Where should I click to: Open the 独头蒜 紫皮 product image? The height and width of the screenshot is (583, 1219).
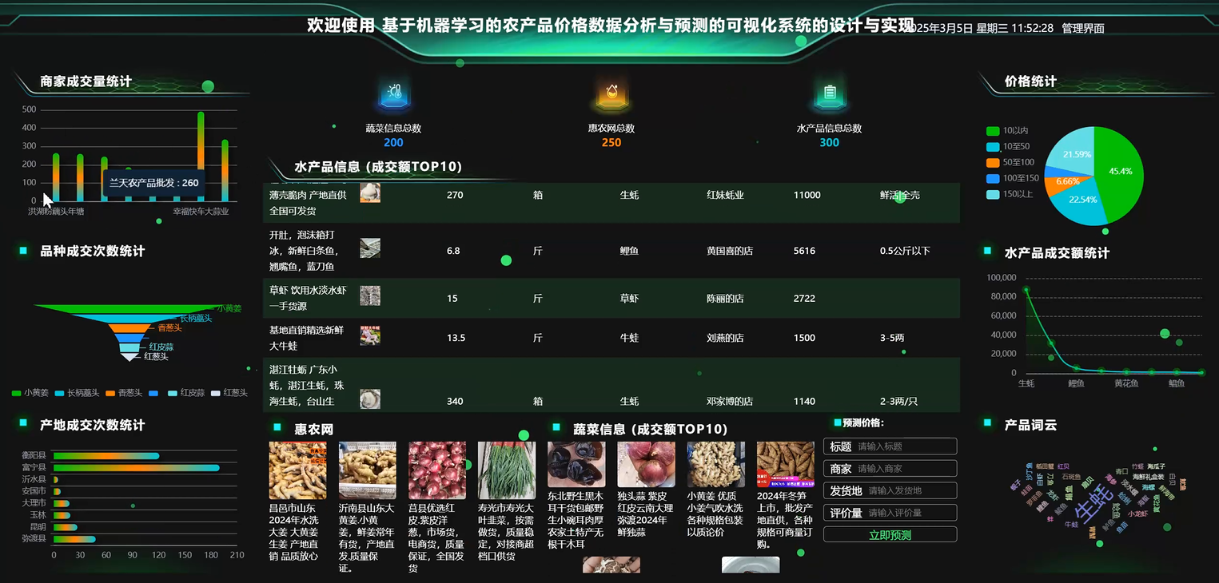[646, 464]
